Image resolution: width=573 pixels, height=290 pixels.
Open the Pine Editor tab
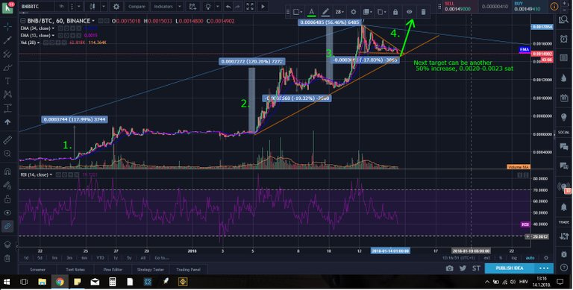pyautogui.click(x=112, y=270)
